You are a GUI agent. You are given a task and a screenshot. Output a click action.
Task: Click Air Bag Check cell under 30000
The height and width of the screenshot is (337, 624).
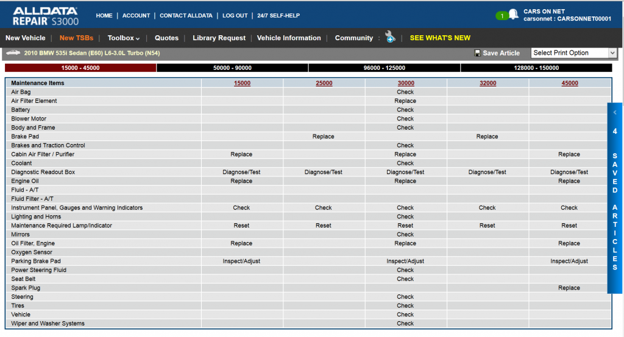tap(405, 92)
